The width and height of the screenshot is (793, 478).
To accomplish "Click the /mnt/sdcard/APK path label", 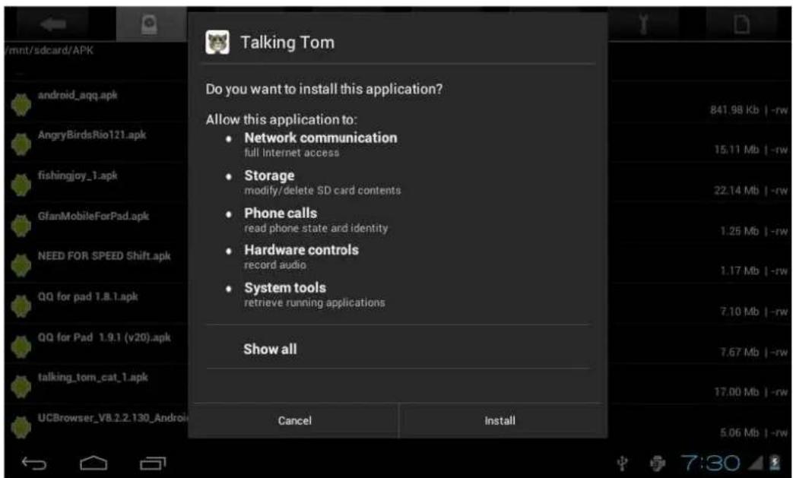I will [x=48, y=50].
